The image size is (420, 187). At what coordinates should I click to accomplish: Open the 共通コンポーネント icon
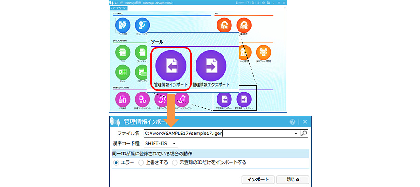142,98
